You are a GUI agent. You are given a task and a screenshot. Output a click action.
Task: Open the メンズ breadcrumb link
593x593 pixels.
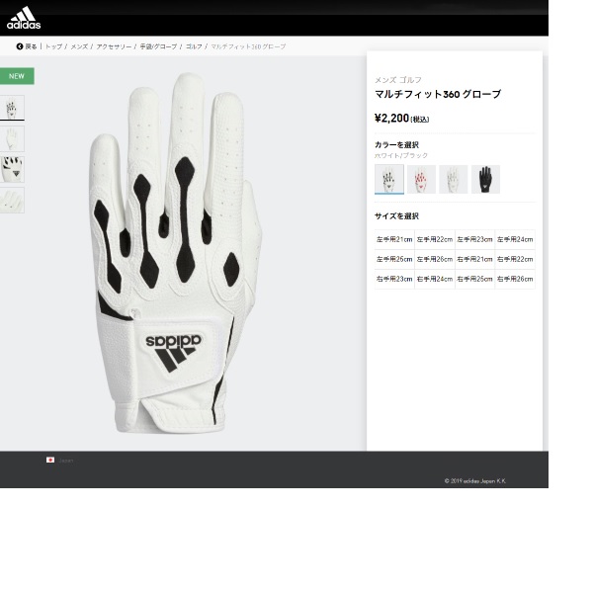click(79, 46)
